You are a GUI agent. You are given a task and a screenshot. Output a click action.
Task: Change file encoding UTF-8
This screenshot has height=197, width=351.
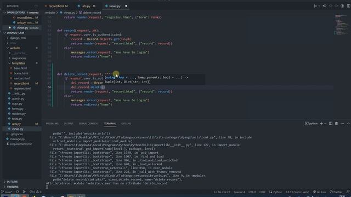pyautogui.click(x=252, y=192)
